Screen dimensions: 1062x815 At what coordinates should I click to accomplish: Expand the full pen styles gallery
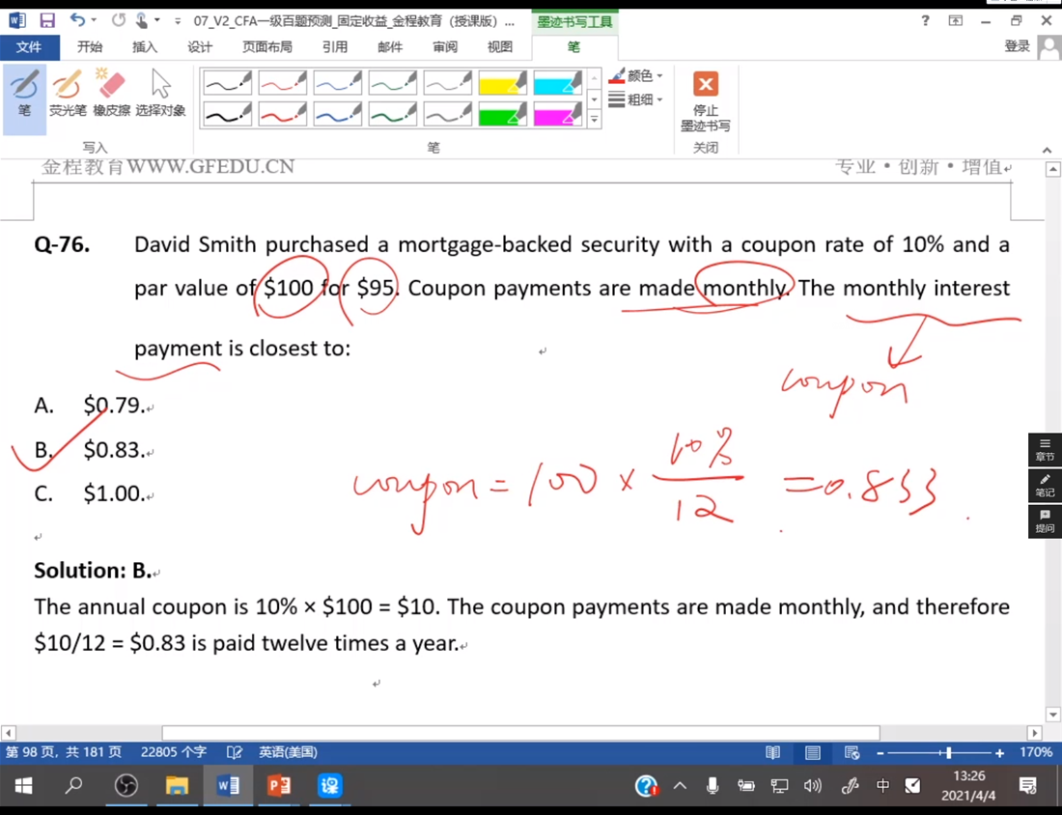tap(594, 120)
